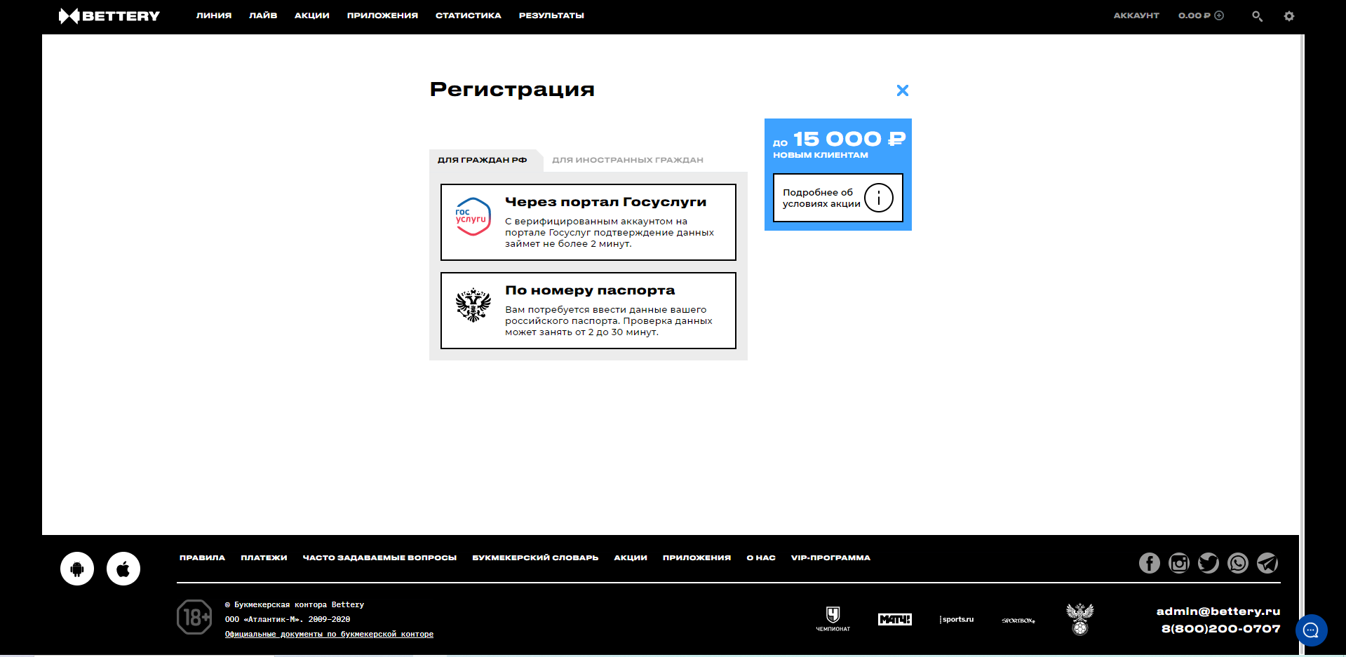Close the registration form with X

pos(903,90)
